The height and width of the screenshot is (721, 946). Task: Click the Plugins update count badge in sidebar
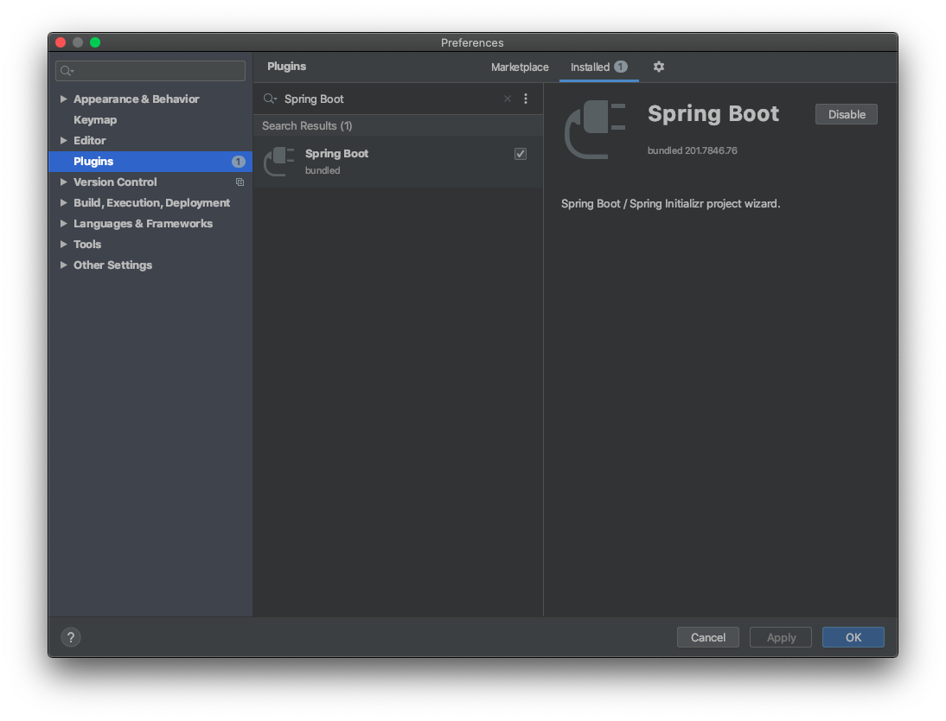pos(239,162)
